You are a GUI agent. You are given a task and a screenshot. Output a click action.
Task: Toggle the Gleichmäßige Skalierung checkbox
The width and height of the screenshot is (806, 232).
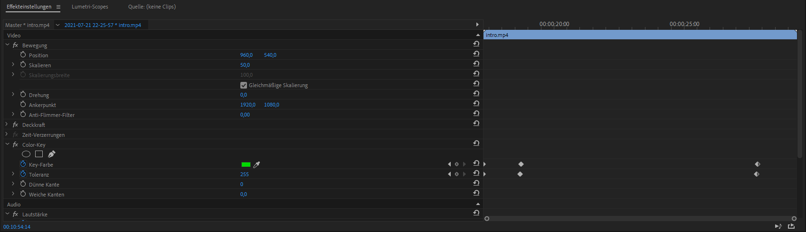pos(244,85)
